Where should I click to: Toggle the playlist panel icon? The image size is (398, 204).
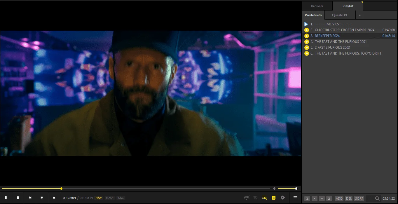click(x=273, y=198)
